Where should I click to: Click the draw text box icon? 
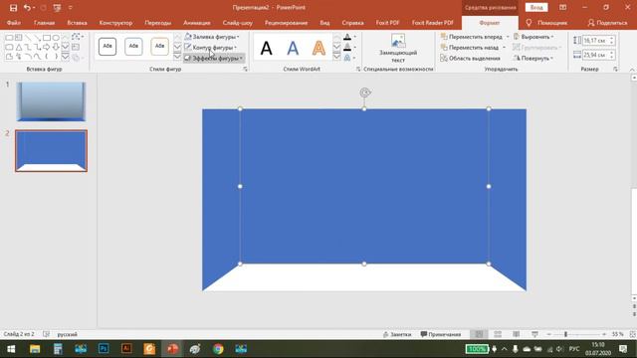coord(76,47)
